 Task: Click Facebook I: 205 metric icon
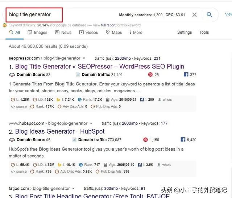tap(142, 100)
